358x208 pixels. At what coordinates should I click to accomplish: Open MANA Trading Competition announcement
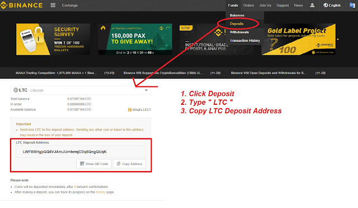[56, 73]
